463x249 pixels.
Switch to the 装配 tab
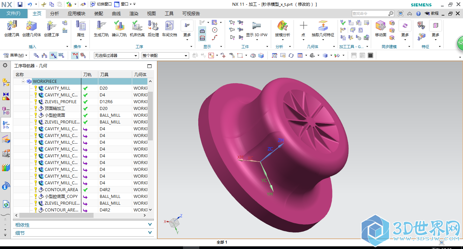(x=99, y=14)
